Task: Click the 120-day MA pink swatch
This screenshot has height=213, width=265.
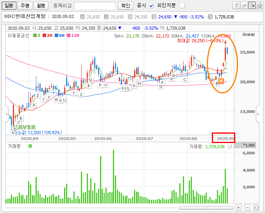Action: pos(69,36)
